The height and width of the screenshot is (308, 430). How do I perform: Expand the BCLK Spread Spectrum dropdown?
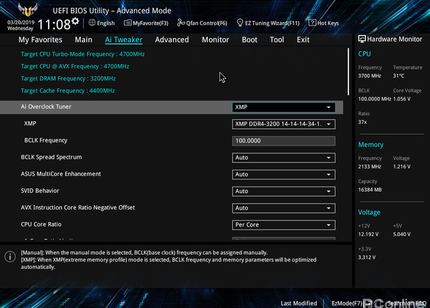coord(284,157)
